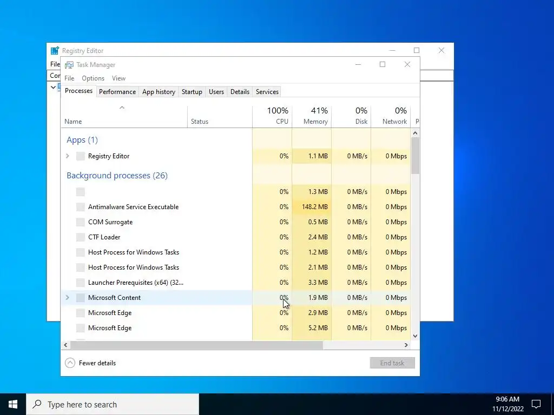Image resolution: width=554 pixels, height=415 pixels.
Task: Open the File menu in Task Manager
Action: (69, 78)
